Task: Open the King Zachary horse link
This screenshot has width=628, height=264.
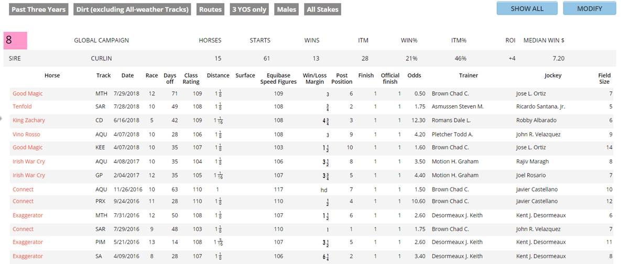Action: 29,120
